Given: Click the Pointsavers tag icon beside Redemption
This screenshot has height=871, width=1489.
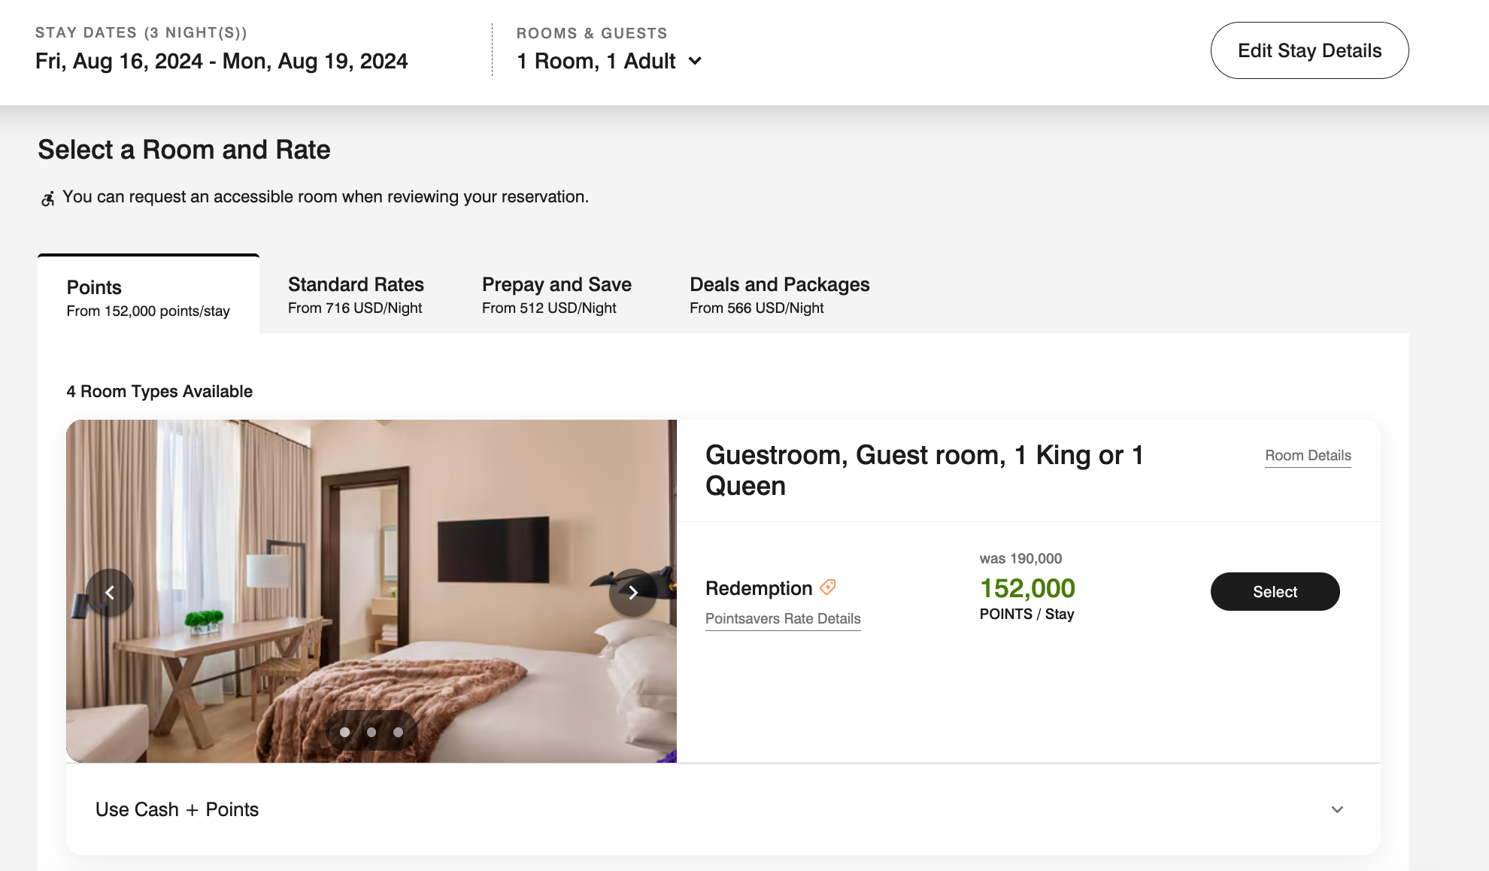Looking at the screenshot, I should point(828,587).
